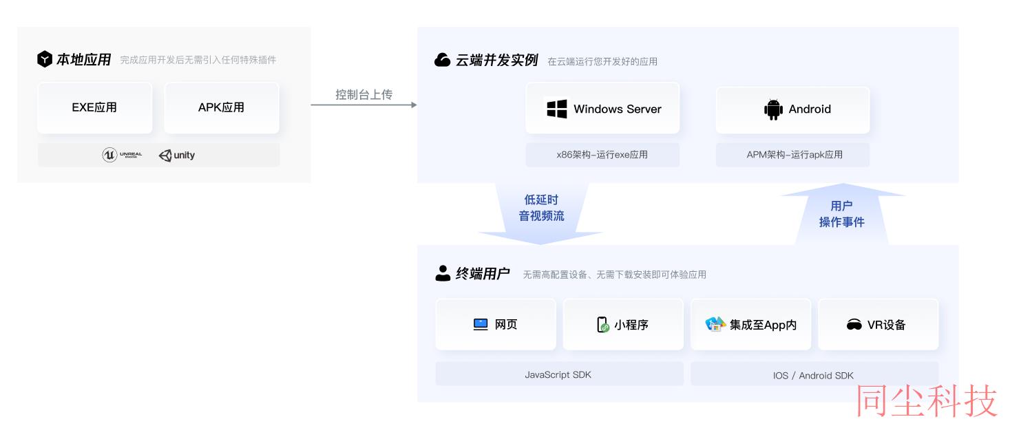Click the JavaScript SDK bar
Viewport: 1010px width, 428px height.
click(559, 374)
